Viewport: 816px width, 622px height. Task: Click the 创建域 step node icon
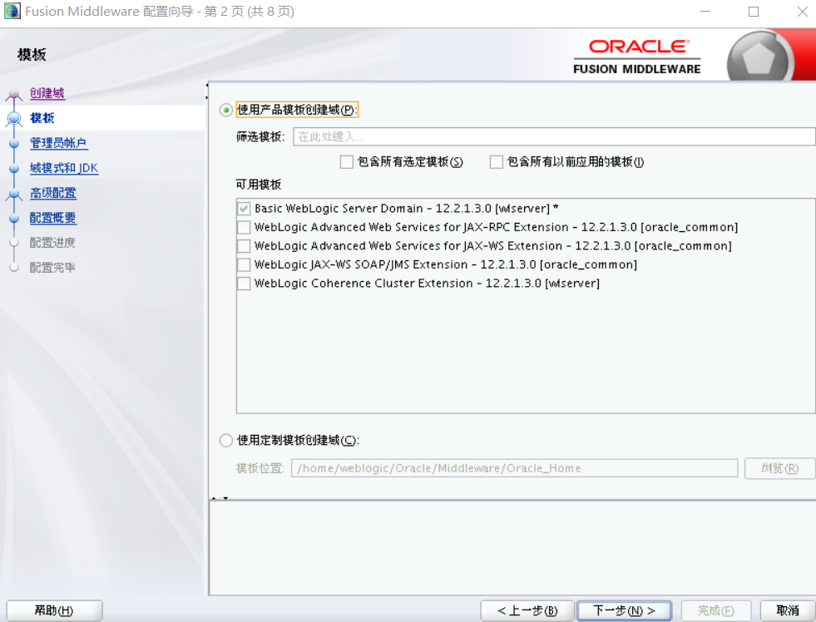[x=14, y=94]
